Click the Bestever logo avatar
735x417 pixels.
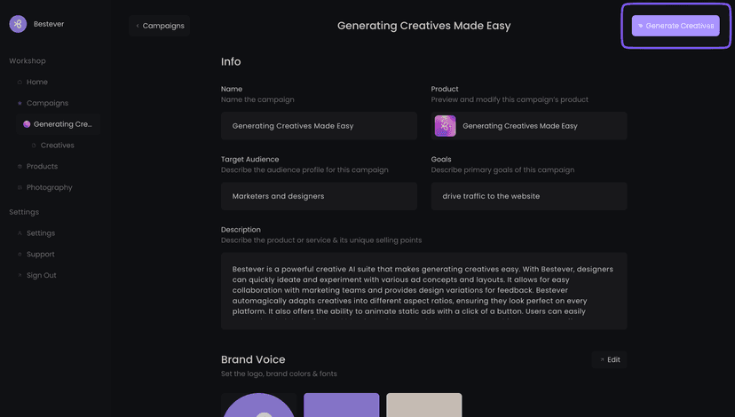tap(18, 24)
